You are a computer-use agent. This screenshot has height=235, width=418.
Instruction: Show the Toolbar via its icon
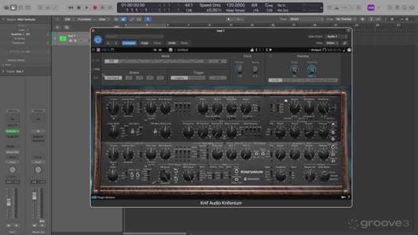27,8
